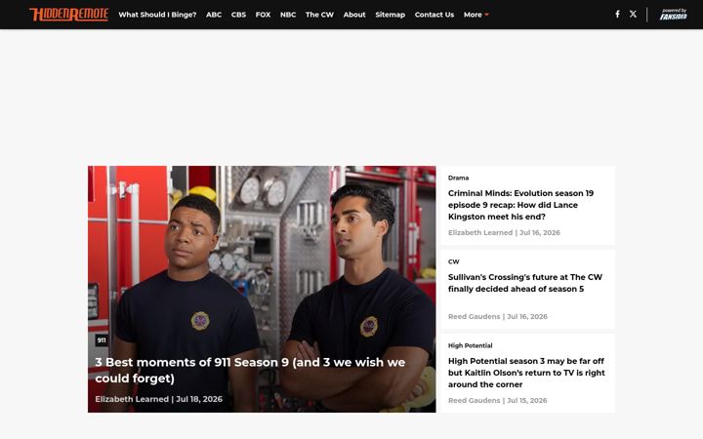Click the 911 category tag on featured image
This screenshot has width=703, height=439.
tap(102, 340)
